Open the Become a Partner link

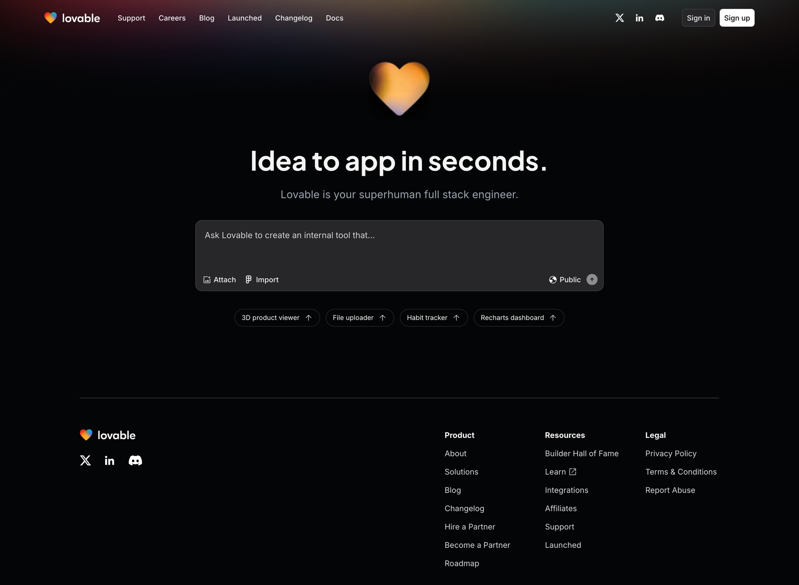point(477,545)
